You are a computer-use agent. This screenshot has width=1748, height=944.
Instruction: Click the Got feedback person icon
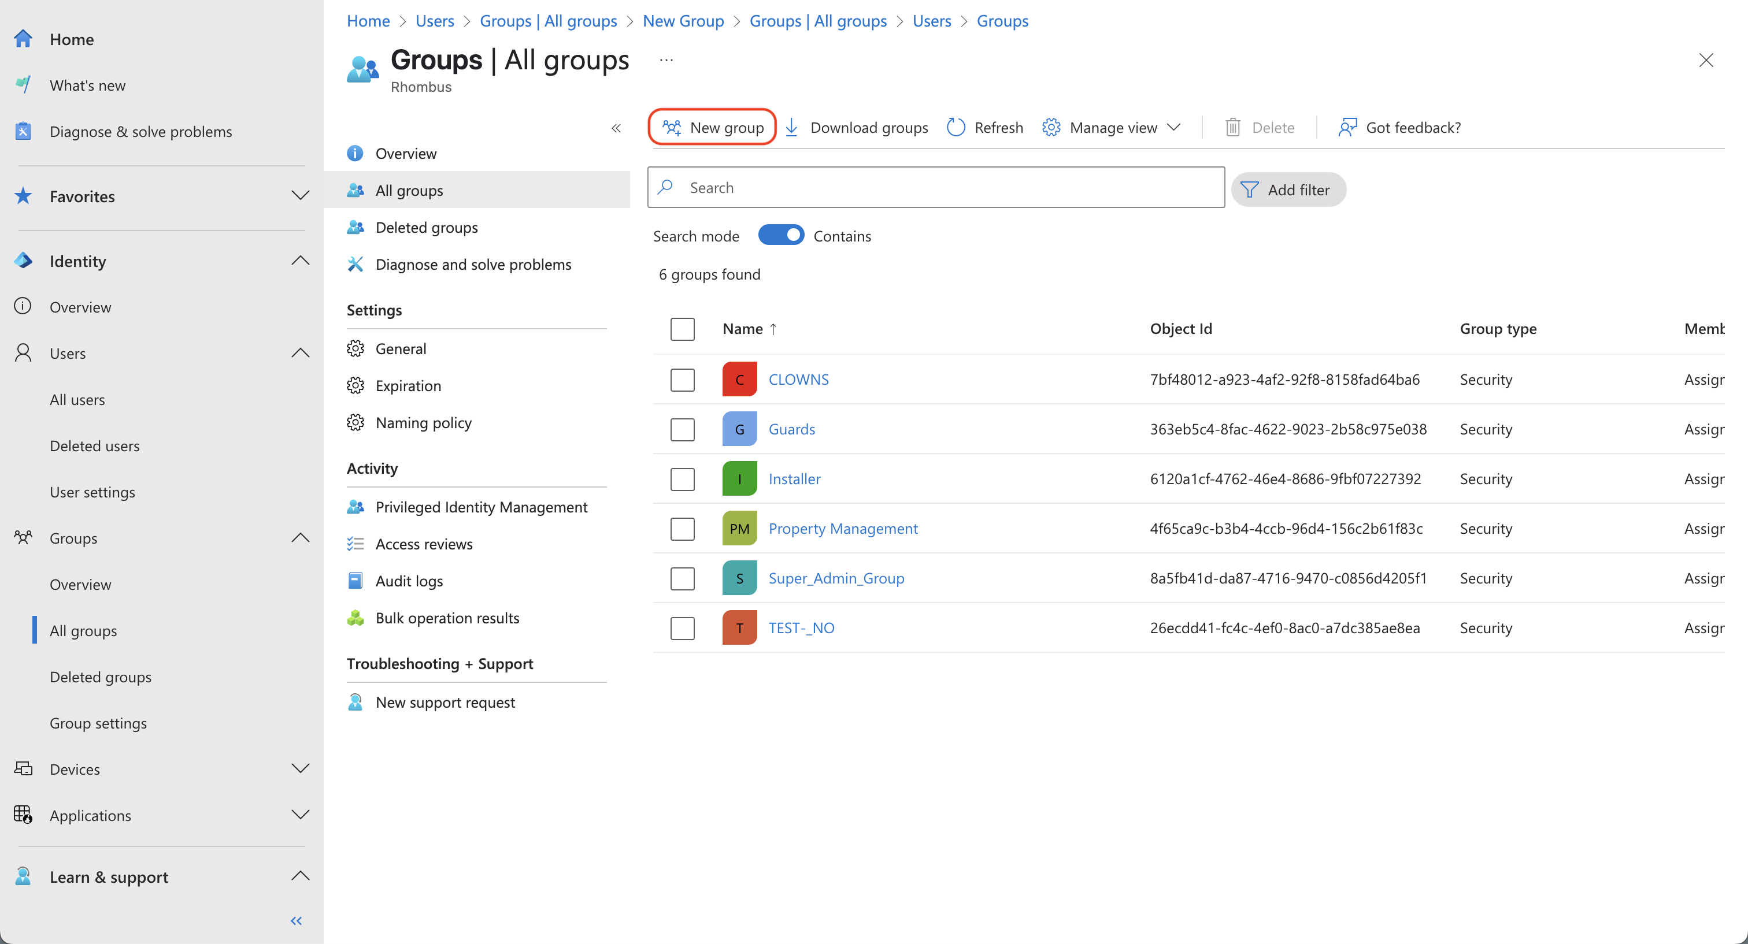pyautogui.click(x=1347, y=128)
